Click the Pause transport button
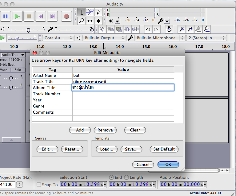 tap(5, 16)
